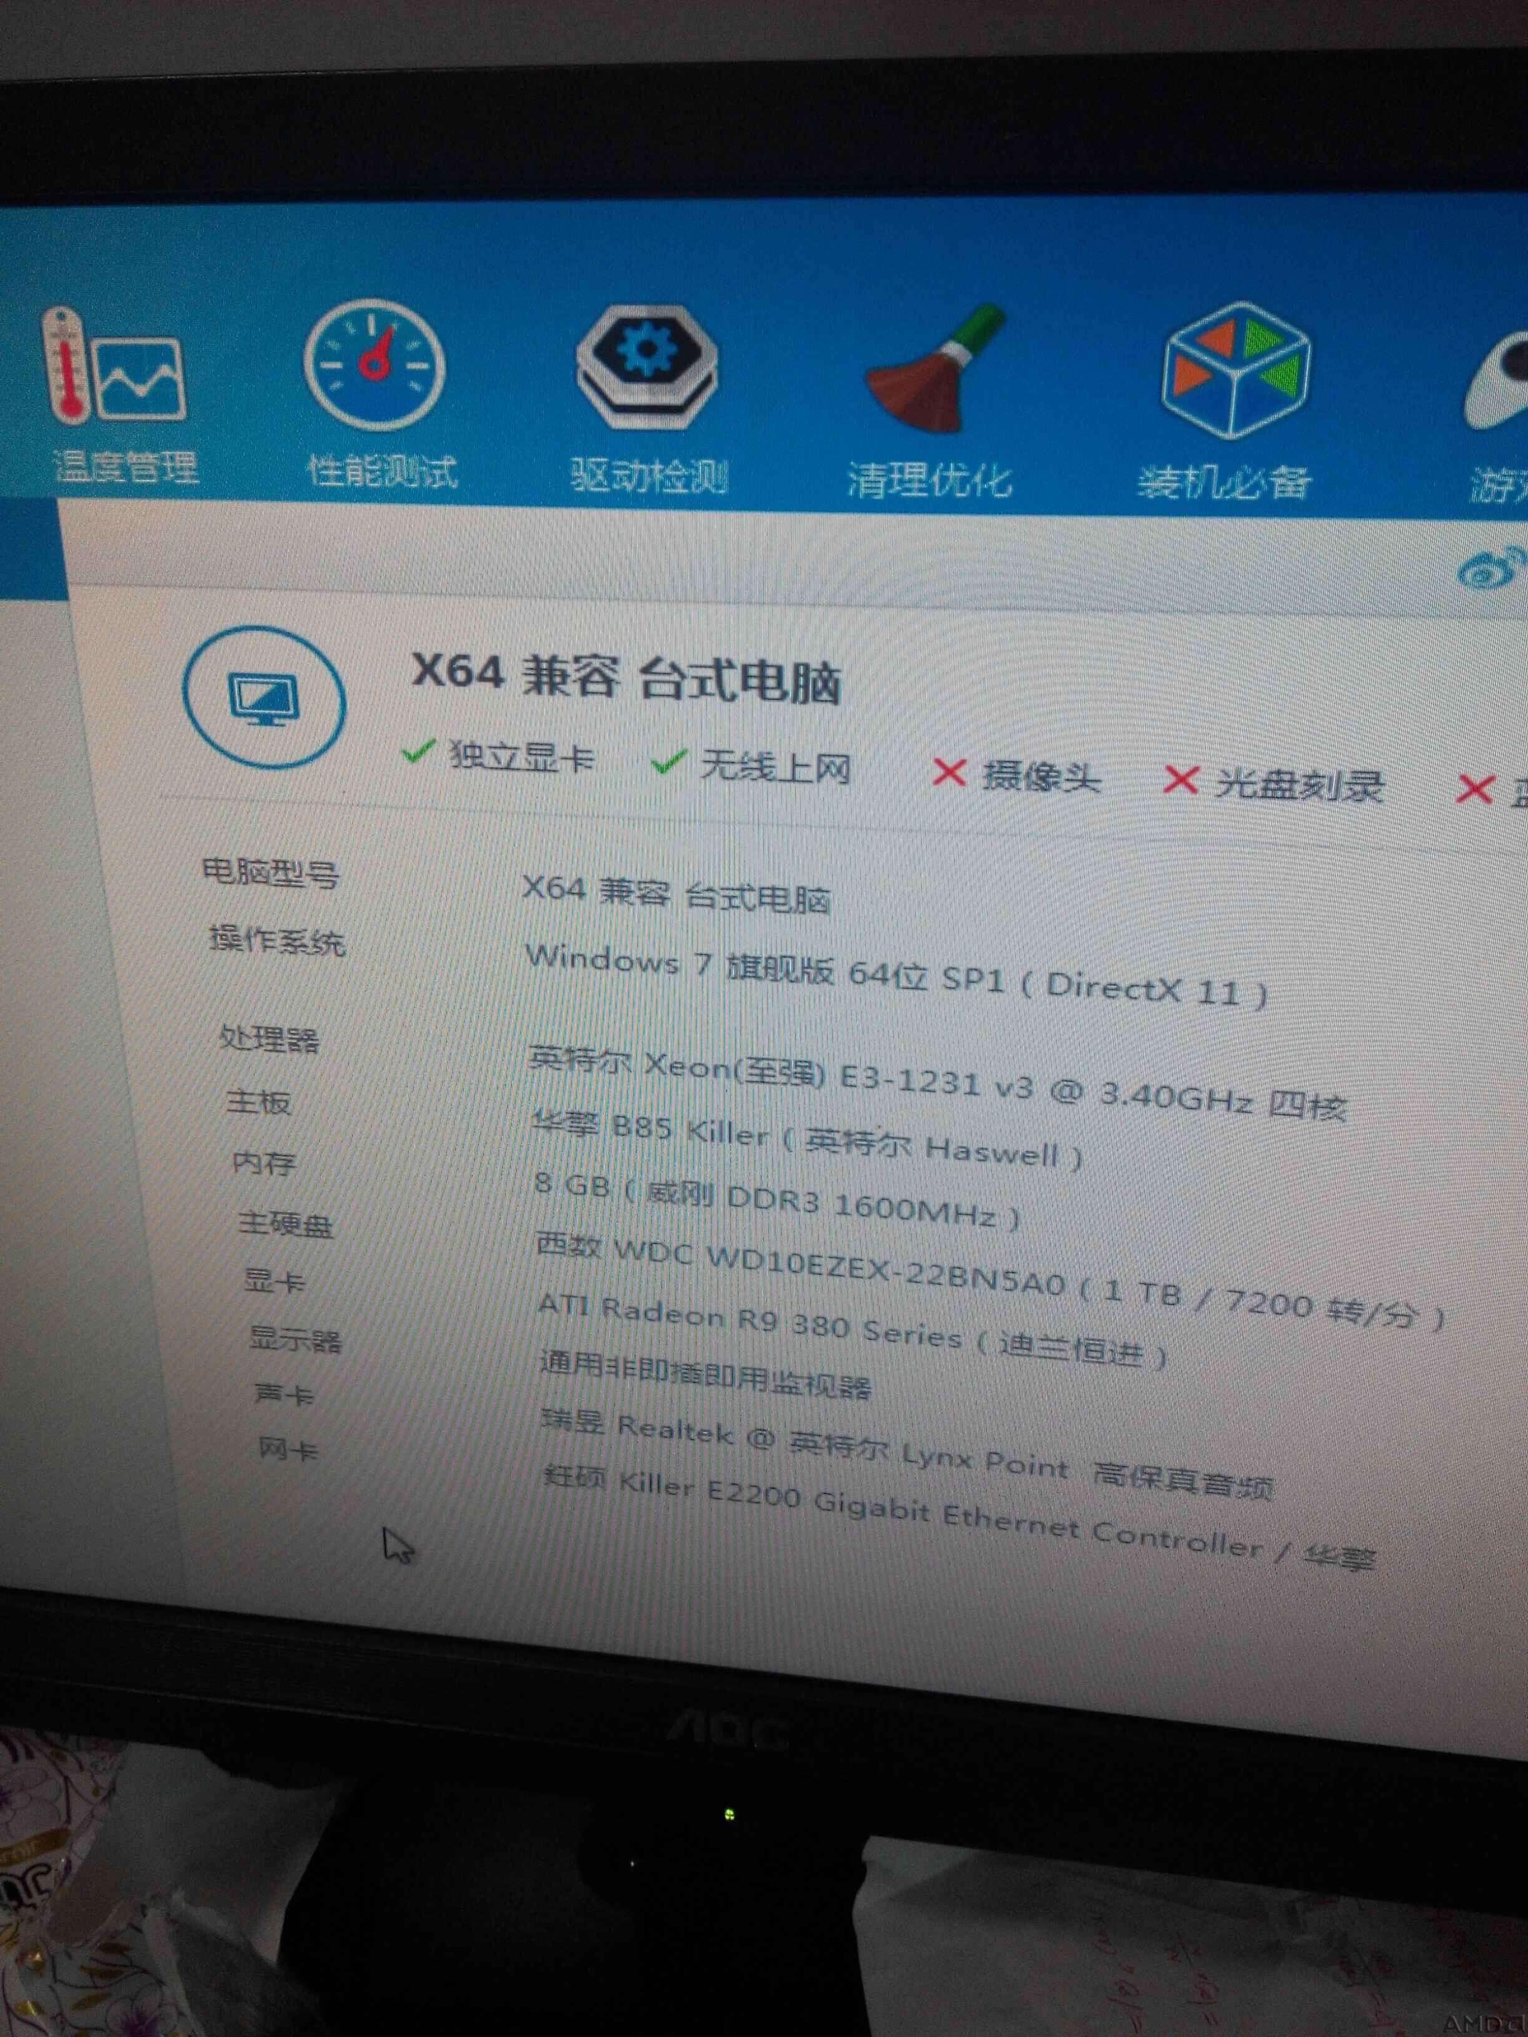Click the WDC WD10EZEX hard disk value
Image resolution: width=1528 pixels, height=2037 pixels.
[990, 1281]
